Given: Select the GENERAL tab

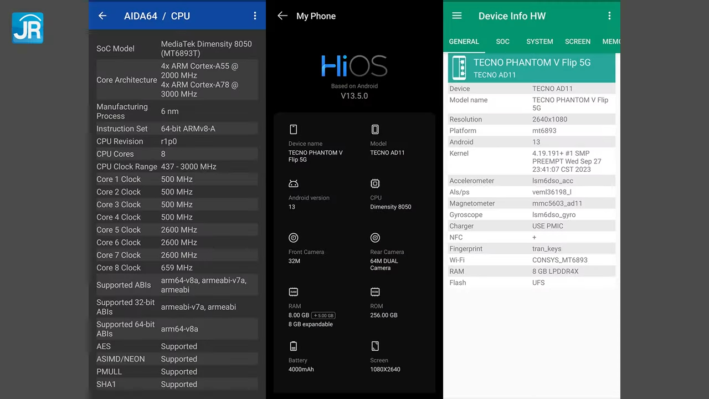Looking at the screenshot, I should (x=464, y=42).
